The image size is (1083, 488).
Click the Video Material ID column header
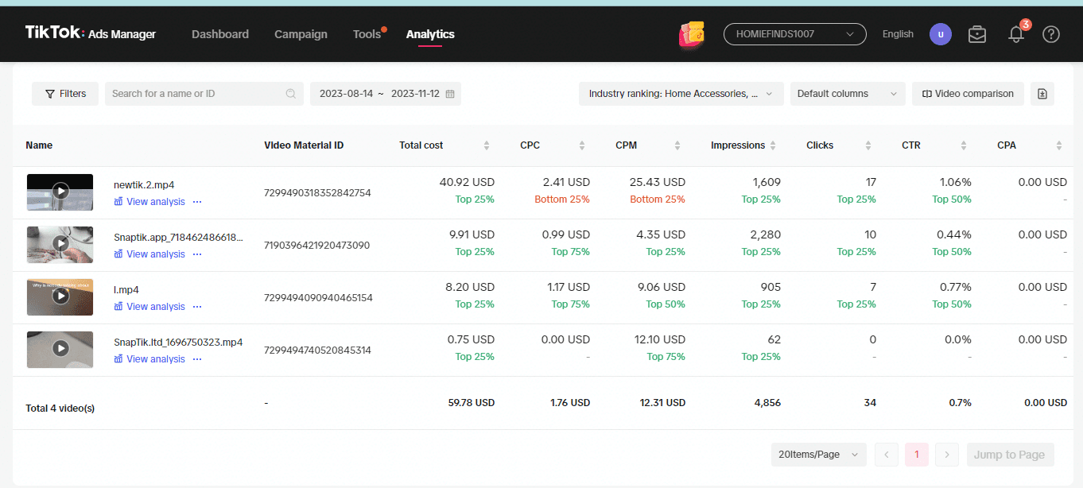304,145
